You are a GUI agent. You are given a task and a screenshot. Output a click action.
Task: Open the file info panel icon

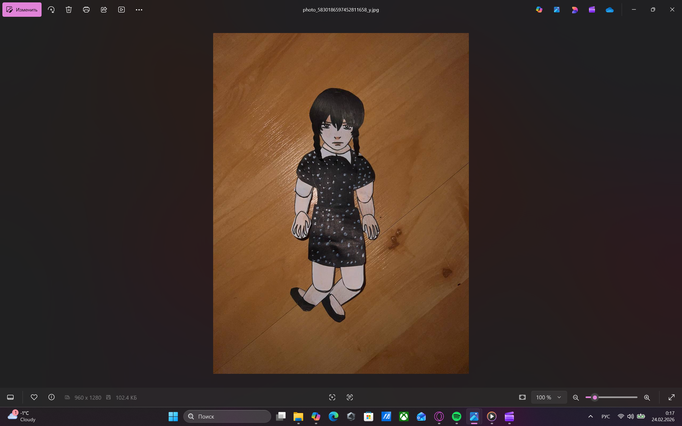[x=52, y=397]
